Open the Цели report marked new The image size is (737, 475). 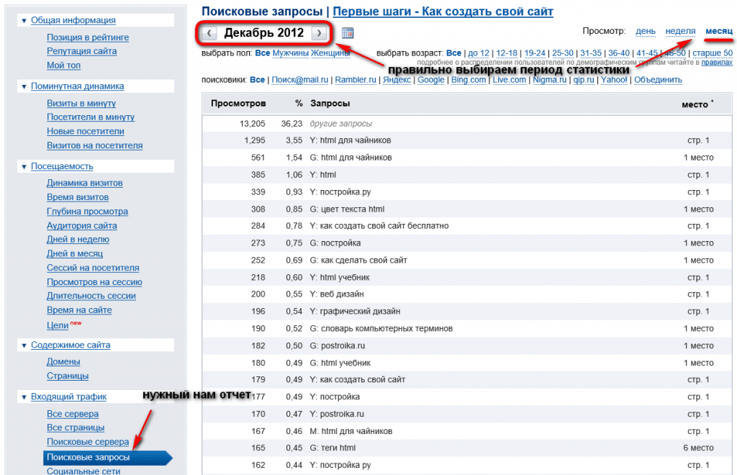pos(58,325)
